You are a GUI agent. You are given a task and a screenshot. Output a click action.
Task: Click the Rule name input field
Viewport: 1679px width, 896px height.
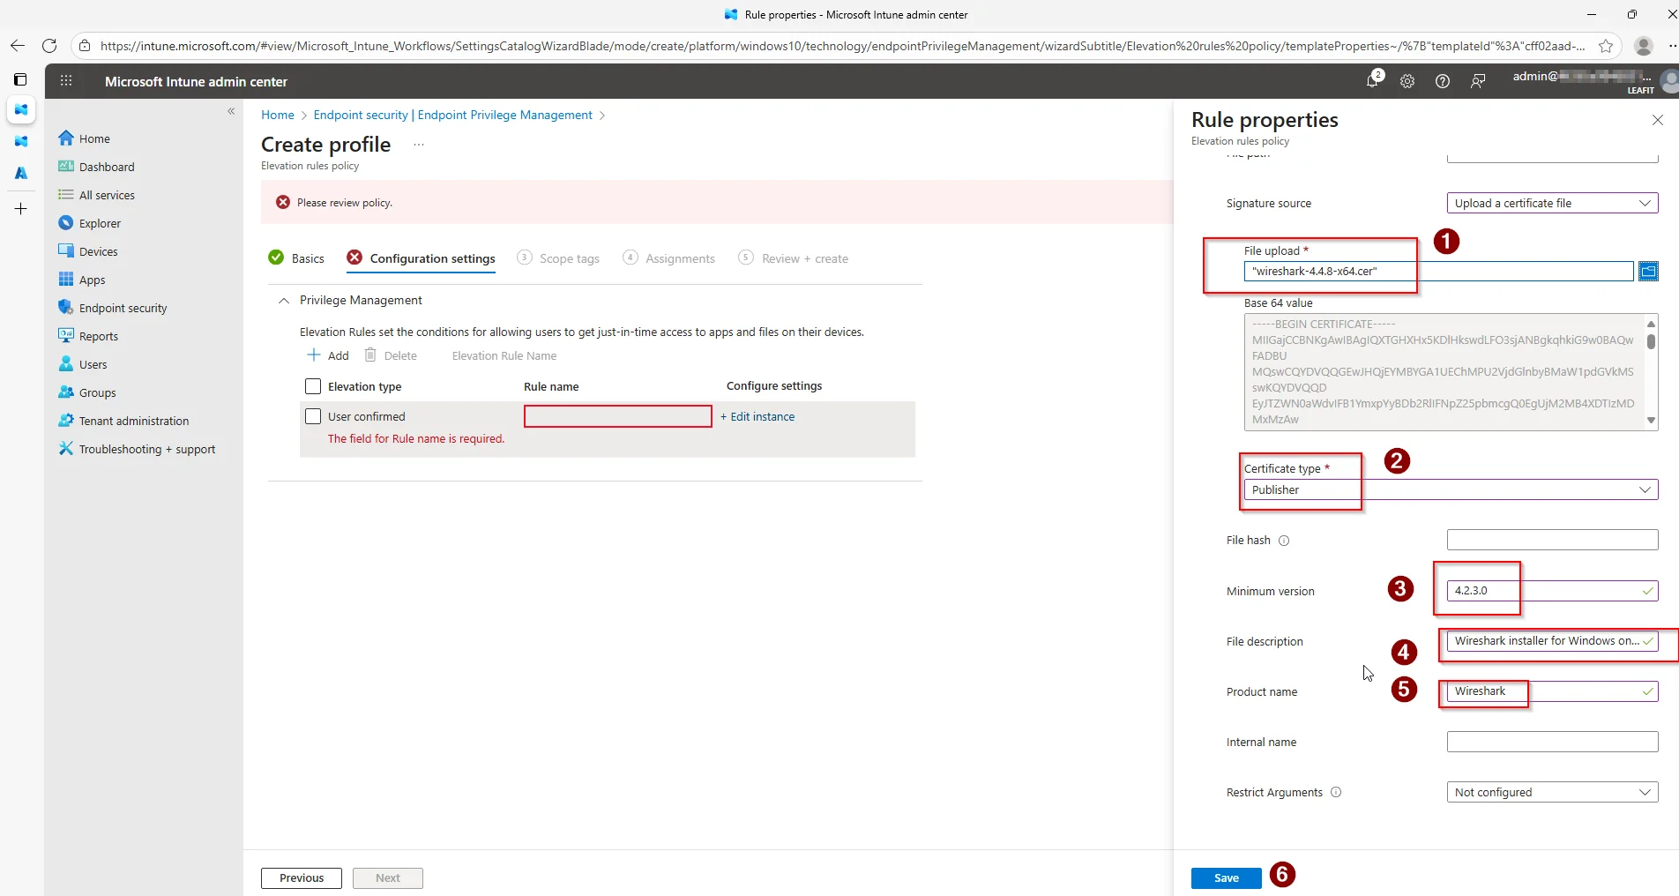click(618, 416)
